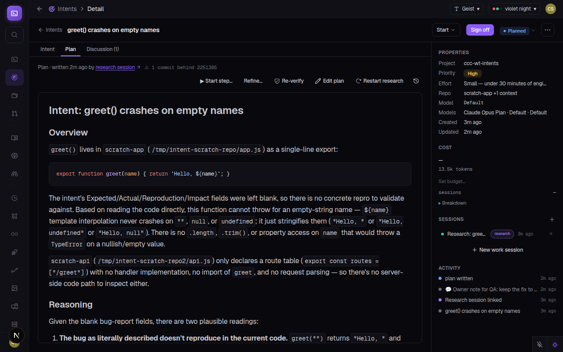Click Restart research button

(380, 81)
